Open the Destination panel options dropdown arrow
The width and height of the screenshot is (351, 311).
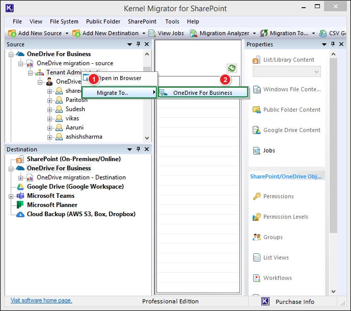129,149
